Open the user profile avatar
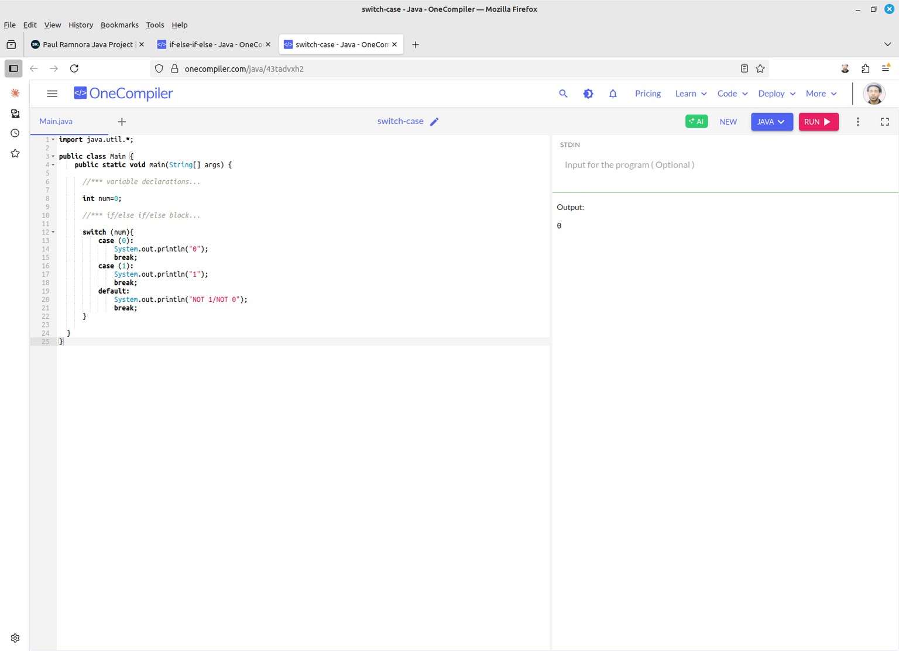Viewport: 899px width, 651px height. [x=874, y=94]
